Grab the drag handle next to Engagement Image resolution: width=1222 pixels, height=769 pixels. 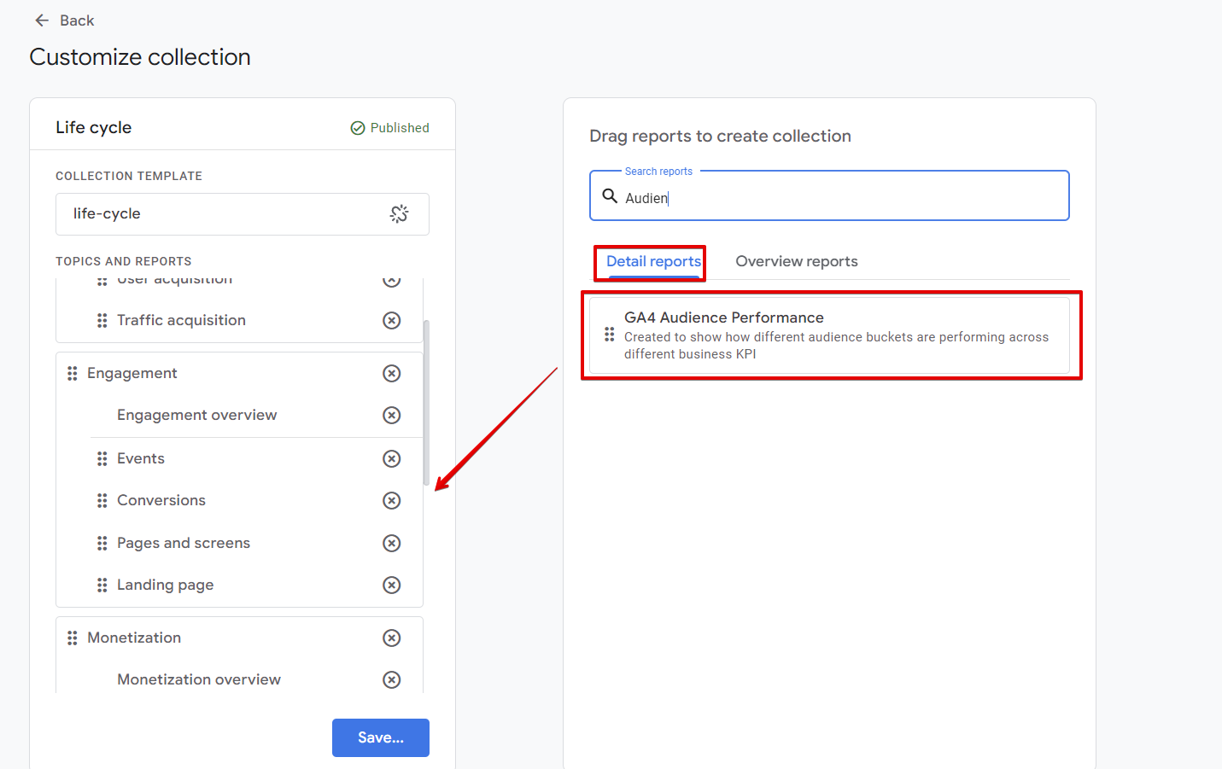(x=72, y=373)
